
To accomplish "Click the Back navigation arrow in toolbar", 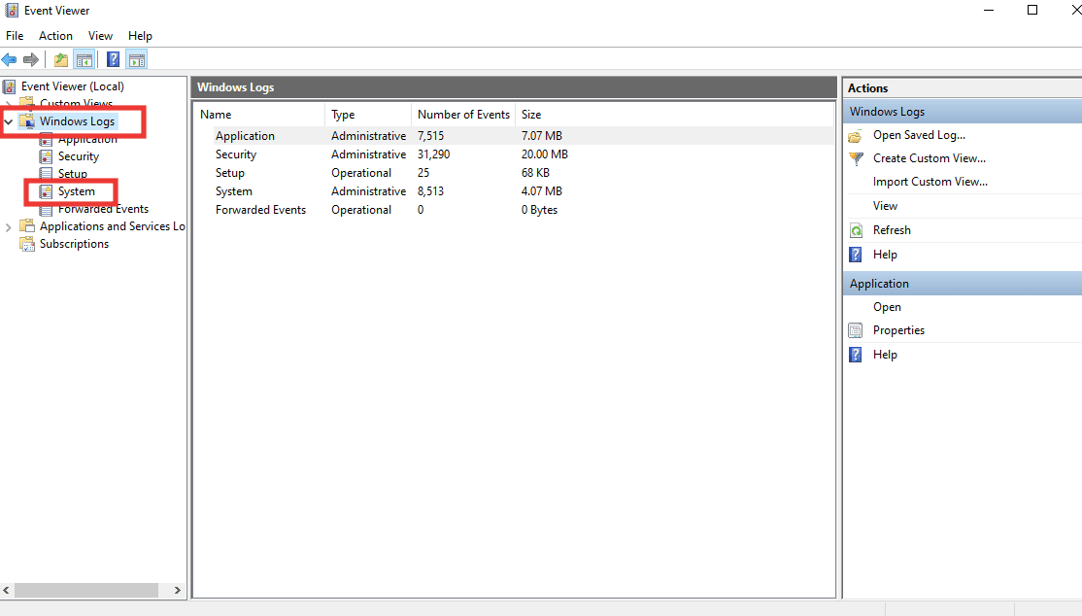I will pos(10,59).
